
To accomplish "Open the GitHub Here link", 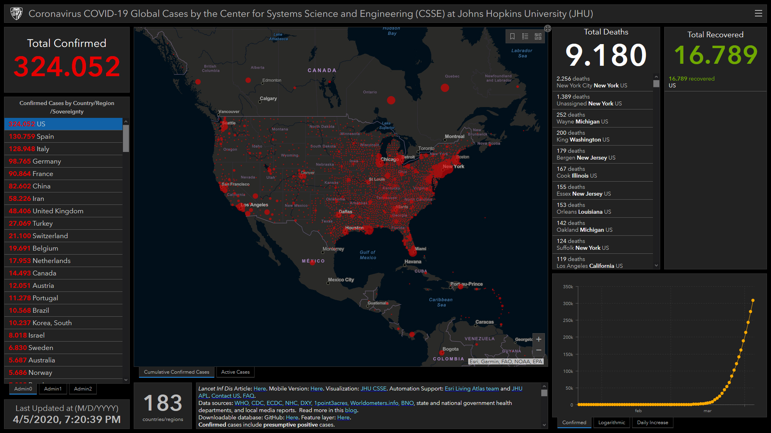I will 292,417.
